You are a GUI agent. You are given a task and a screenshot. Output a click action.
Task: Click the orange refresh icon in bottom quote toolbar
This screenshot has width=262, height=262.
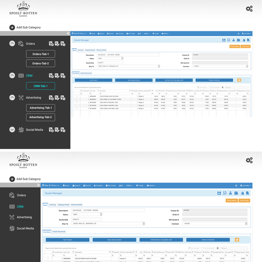coord(237,240)
